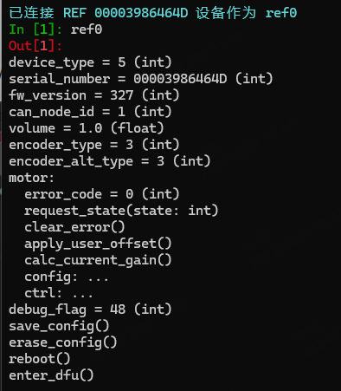Click the encoder_alt_type = 3 line
Screen dimensions: 341x391
[110, 161]
